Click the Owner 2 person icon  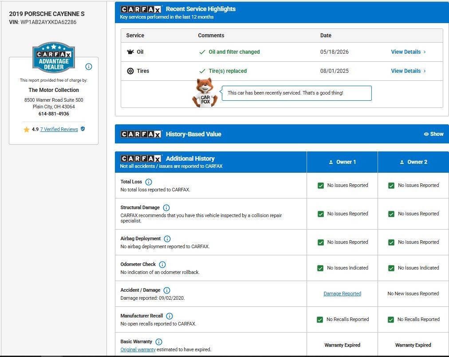pyautogui.click(x=402, y=162)
